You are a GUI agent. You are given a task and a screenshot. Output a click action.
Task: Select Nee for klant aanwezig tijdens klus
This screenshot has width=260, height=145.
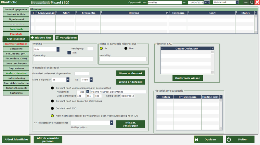click(x=126, y=48)
